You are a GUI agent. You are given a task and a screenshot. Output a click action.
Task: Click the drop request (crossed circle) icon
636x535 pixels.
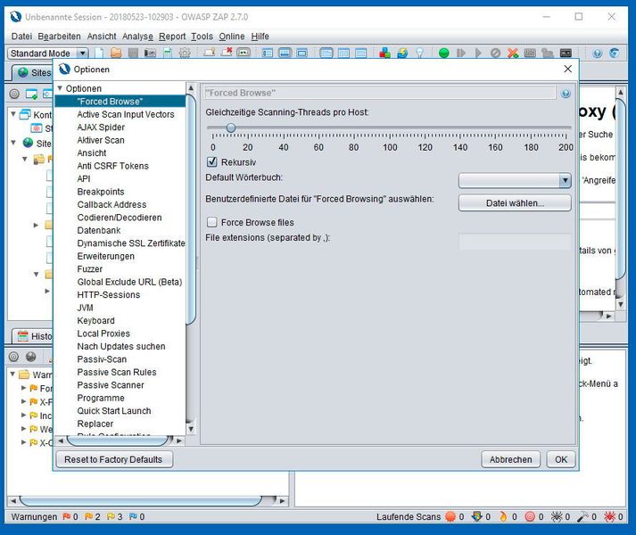click(x=495, y=53)
